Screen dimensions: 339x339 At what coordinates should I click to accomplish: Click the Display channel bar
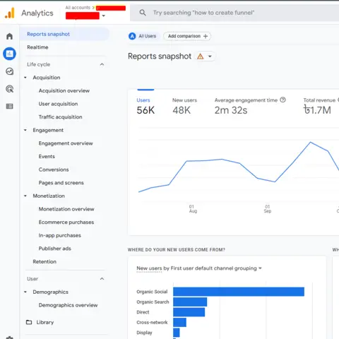pyautogui.click(x=177, y=333)
